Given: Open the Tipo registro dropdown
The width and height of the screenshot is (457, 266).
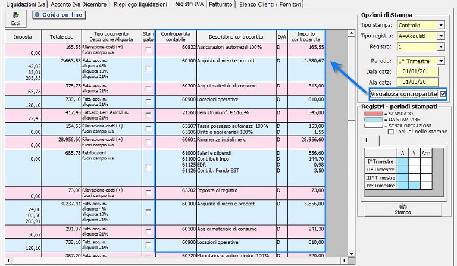Looking at the screenshot, I should [441, 36].
